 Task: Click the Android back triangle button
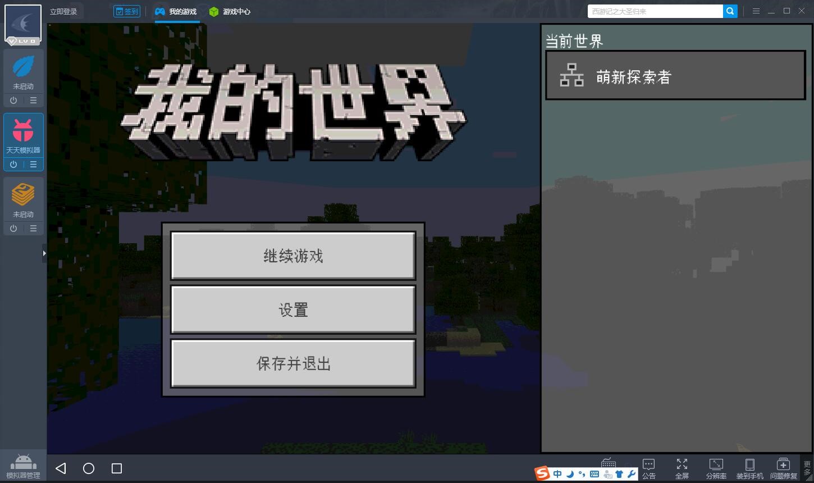61,468
